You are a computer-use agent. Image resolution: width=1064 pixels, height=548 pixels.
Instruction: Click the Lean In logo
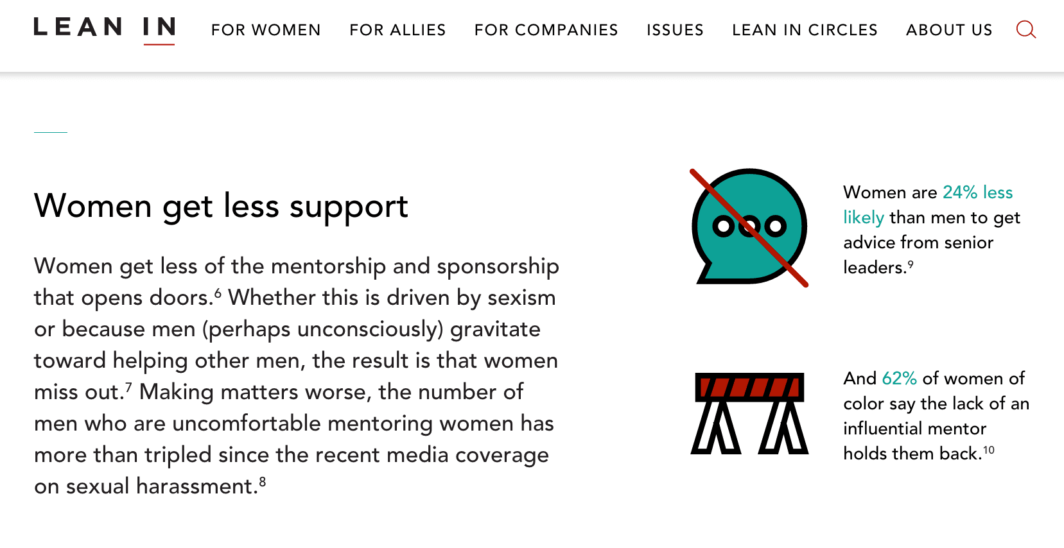(105, 29)
